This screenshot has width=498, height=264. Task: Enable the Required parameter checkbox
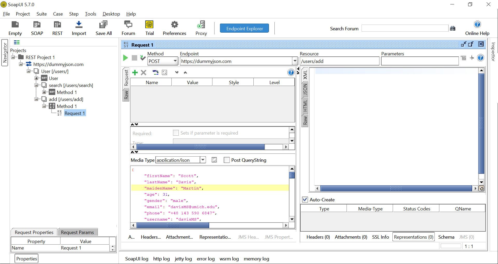(176, 133)
